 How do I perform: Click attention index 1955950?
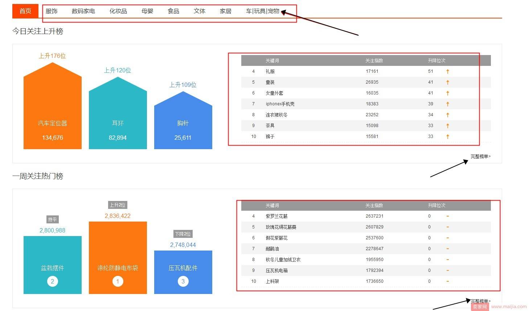point(374,260)
